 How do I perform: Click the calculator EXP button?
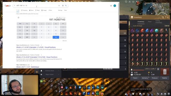click(x=27, y=37)
